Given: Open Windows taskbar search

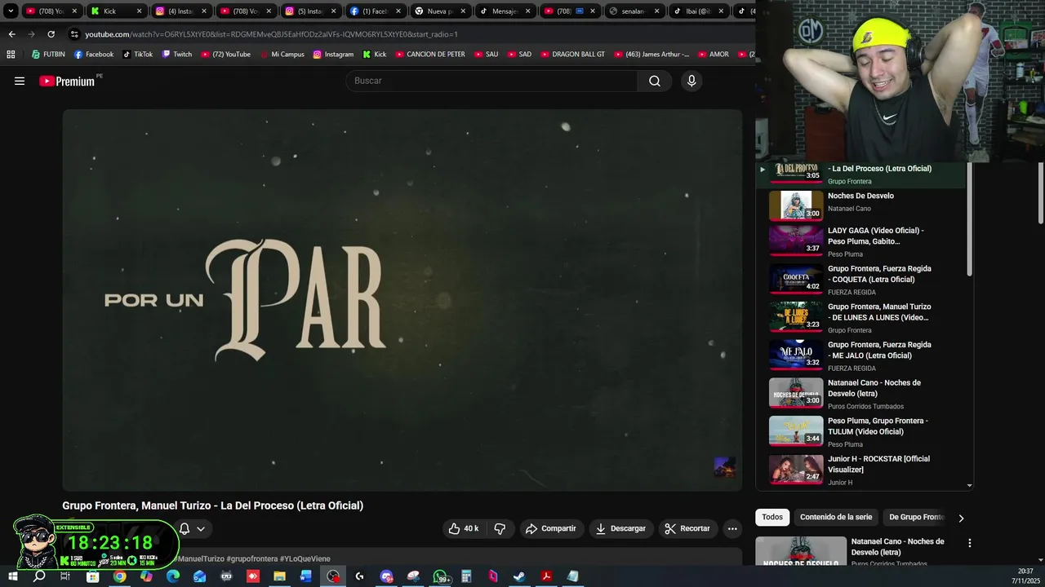Looking at the screenshot, I should click(39, 576).
